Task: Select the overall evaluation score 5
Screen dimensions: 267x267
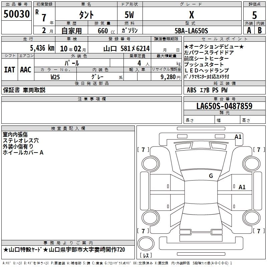Action: coord(255,15)
